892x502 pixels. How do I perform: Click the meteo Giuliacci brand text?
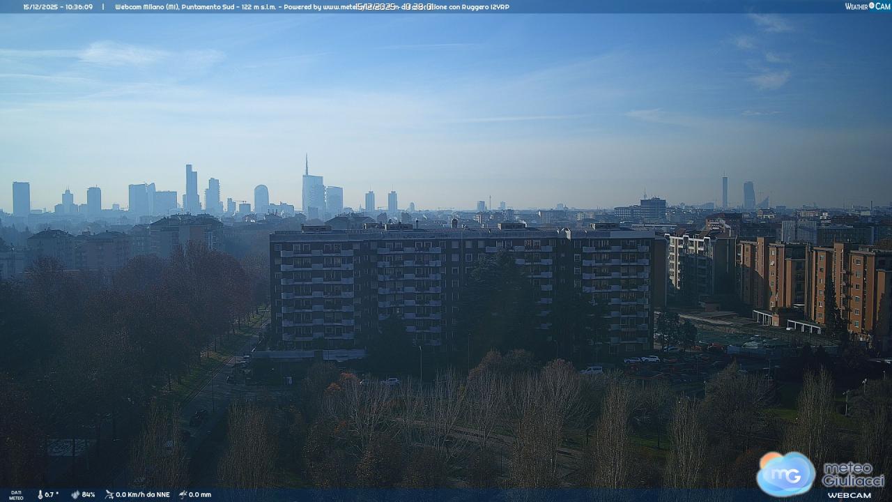pos(853,474)
